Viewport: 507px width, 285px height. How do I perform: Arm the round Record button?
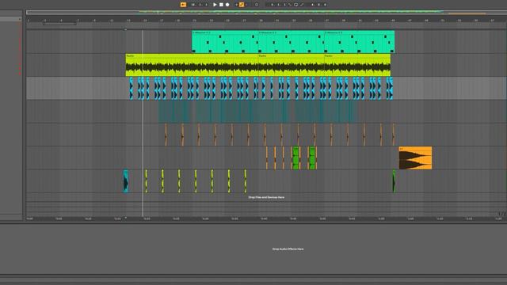[227, 5]
